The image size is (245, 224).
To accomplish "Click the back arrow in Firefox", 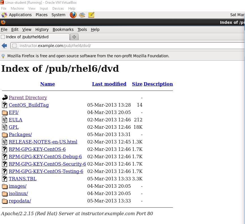I will click(x=4, y=46).
